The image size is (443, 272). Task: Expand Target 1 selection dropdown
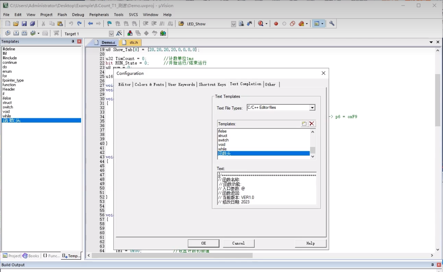pyautogui.click(x=111, y=34)
